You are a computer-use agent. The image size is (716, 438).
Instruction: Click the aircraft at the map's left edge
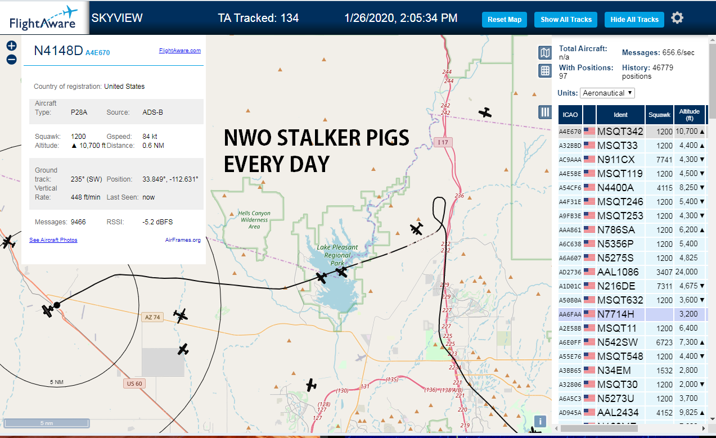[x=8, y=242]
